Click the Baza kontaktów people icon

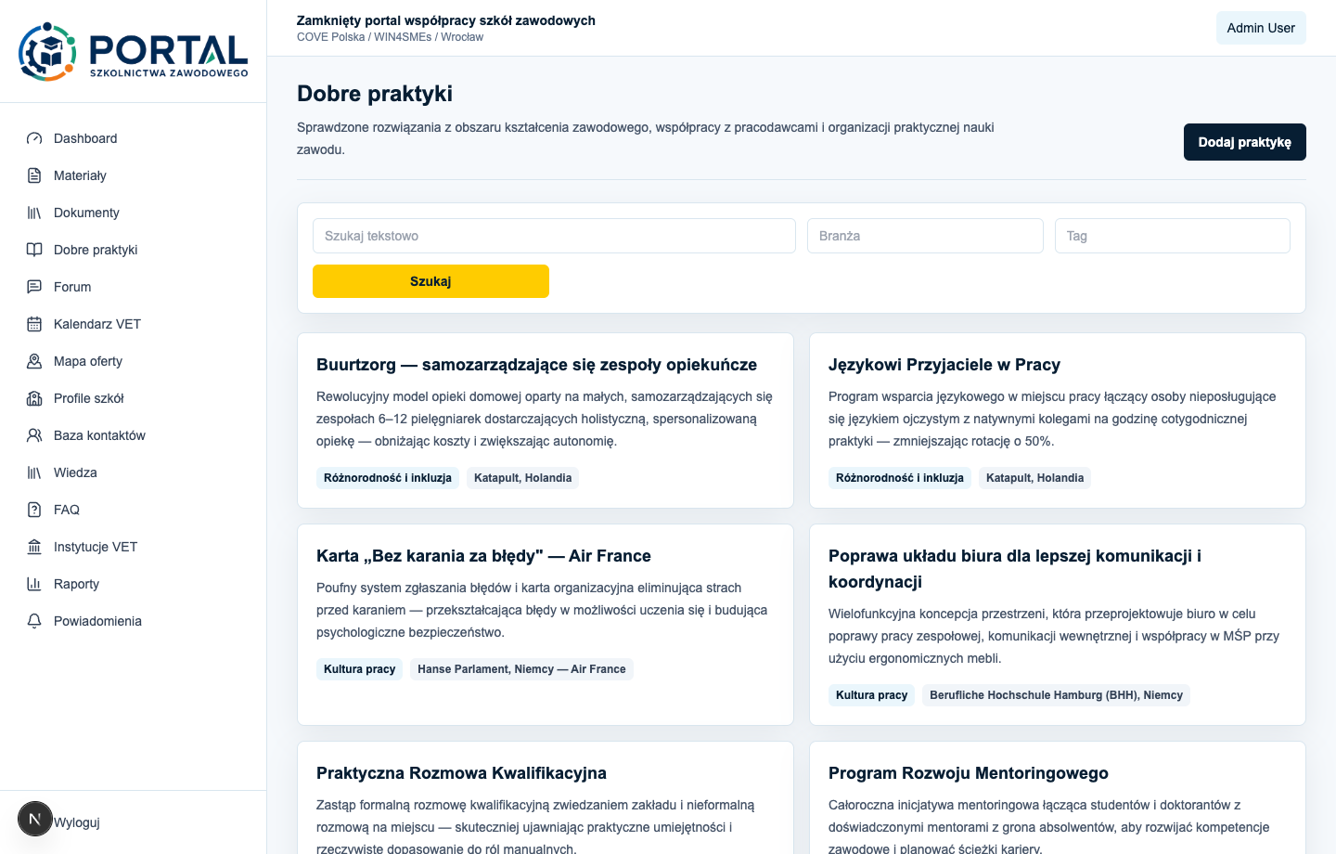(34, 435)
